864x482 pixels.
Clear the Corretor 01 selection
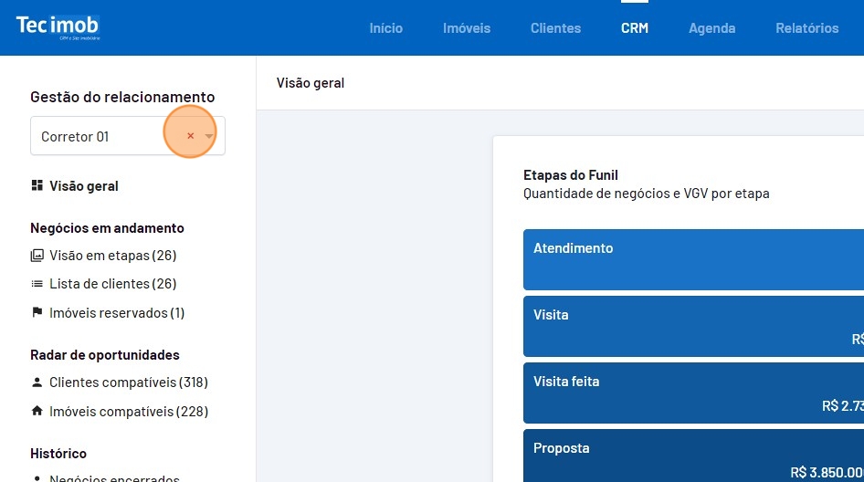(190, 136)
